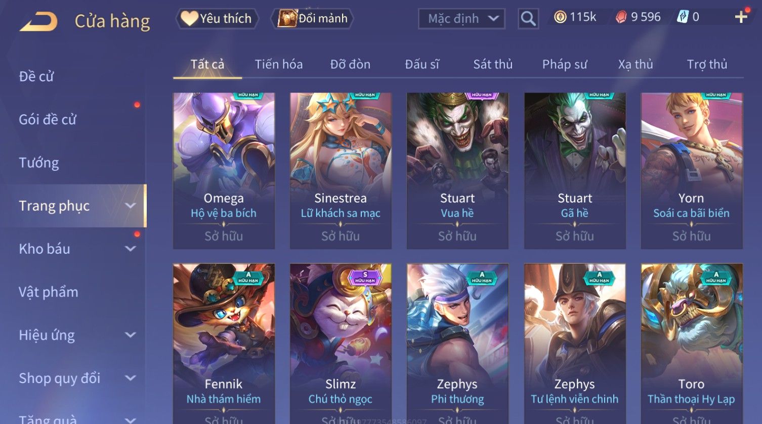This screenshot has height=424, width=762.
Task: Tap the gold coin 115k icon
Action: pos(560,17)
